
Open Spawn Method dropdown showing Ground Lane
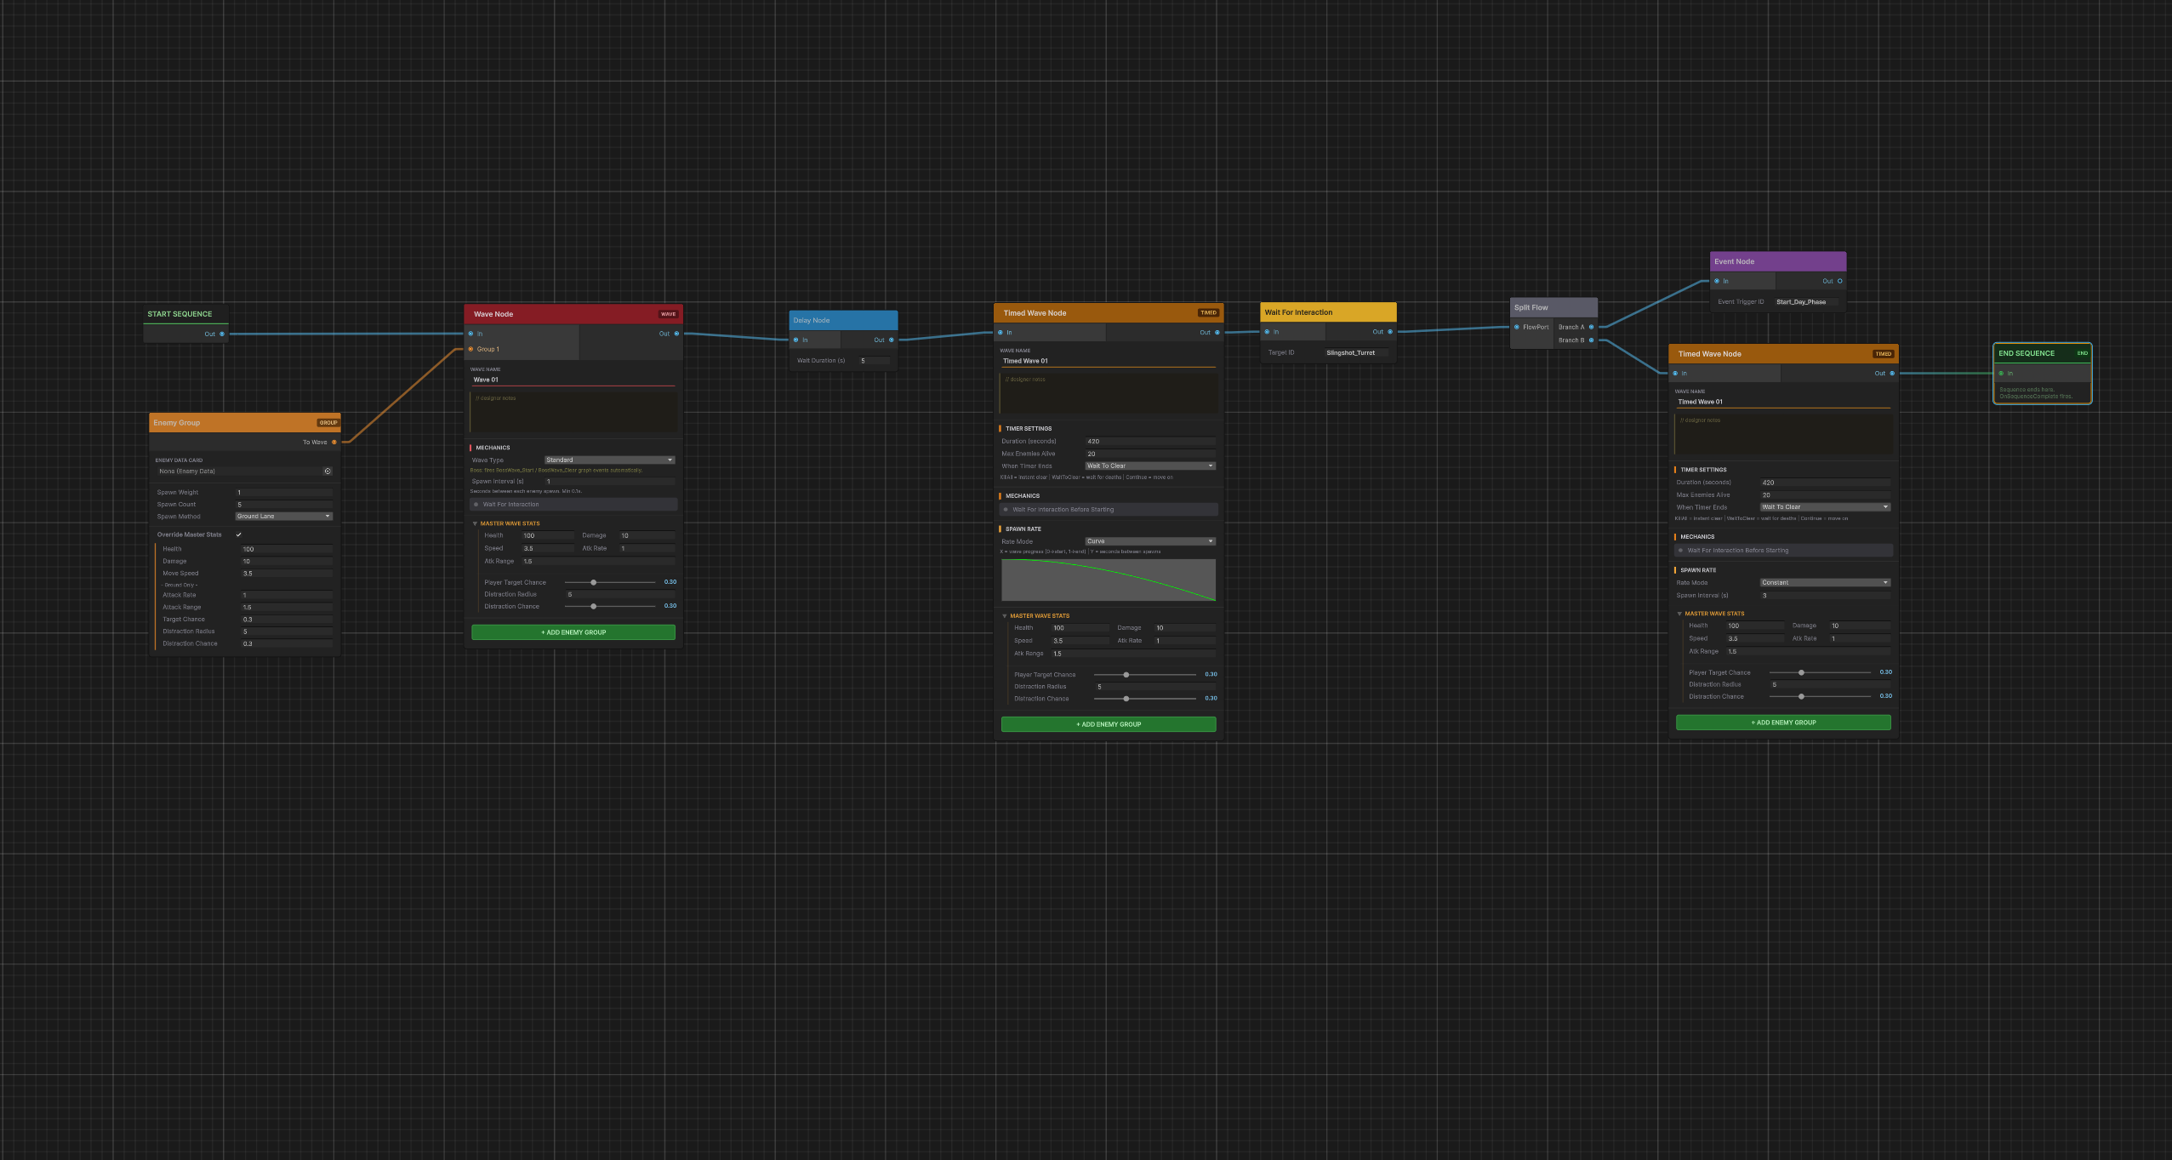point(283,516)
